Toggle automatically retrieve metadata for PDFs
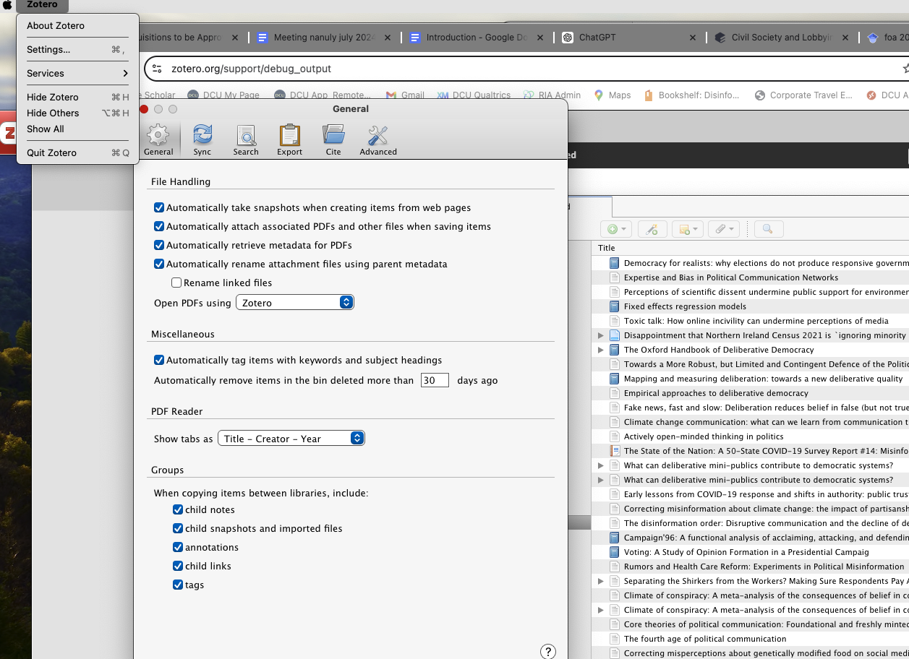 [x=159, y=245]
